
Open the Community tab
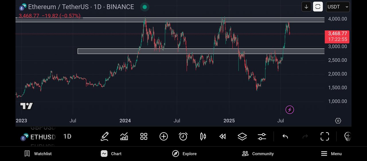point(258,154)
